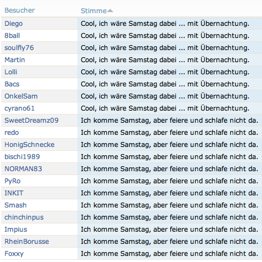Image resolution: width=262 pixels, height=262 pixels.
Task: Click the bischi1989 visitor link
Action: coord(22,157)
